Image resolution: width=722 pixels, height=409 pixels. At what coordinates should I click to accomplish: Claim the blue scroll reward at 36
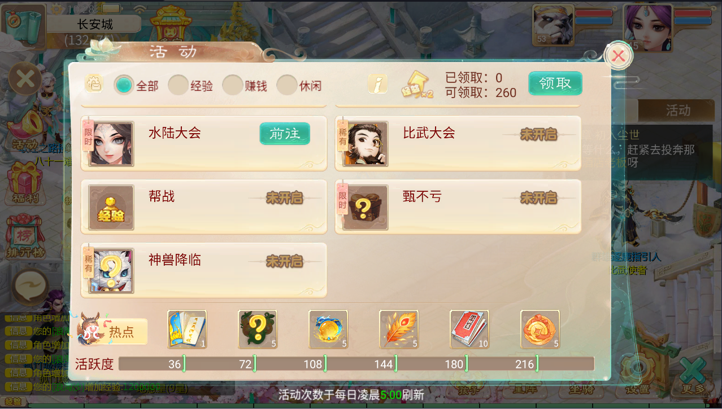187,329
